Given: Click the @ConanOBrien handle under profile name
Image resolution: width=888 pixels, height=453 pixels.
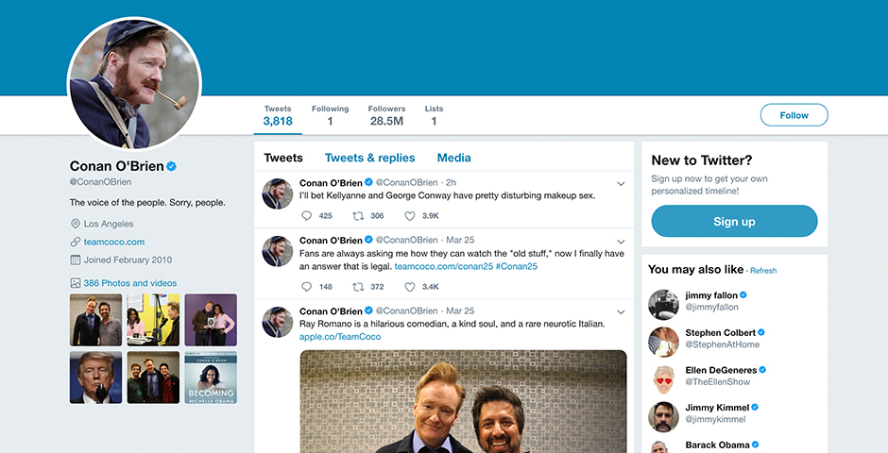Looking at the screenshot, I should coord(100,182).
